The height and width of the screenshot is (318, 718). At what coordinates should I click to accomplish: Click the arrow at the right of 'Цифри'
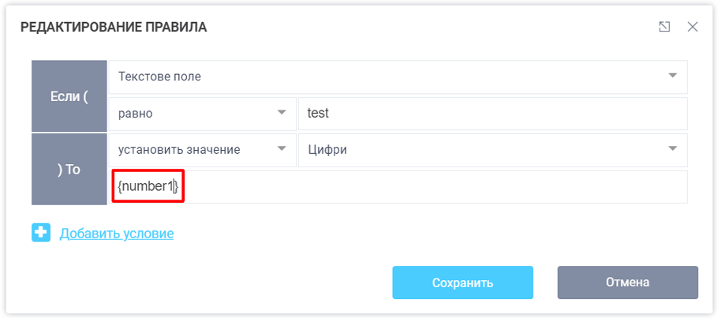[672, 149]
